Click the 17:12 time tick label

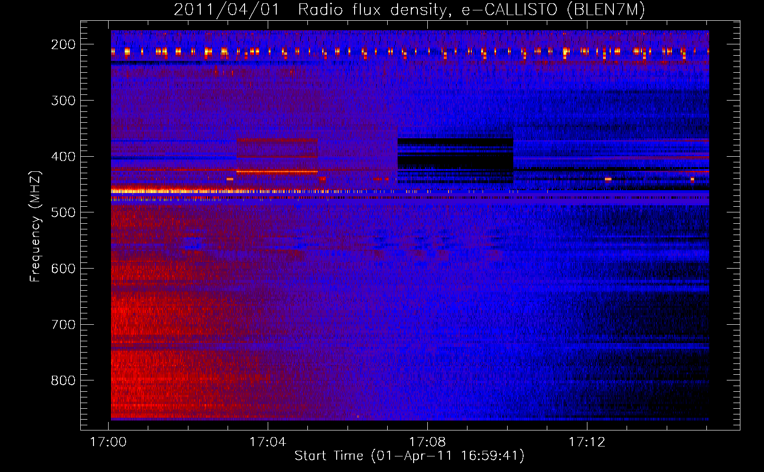click(x=587, y=442)
